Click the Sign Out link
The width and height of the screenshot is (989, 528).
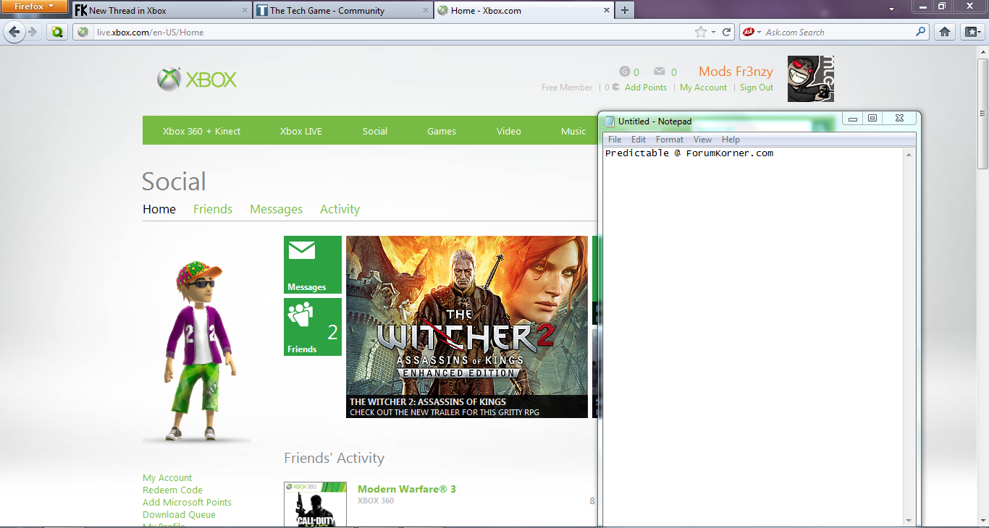coord(757,88)
